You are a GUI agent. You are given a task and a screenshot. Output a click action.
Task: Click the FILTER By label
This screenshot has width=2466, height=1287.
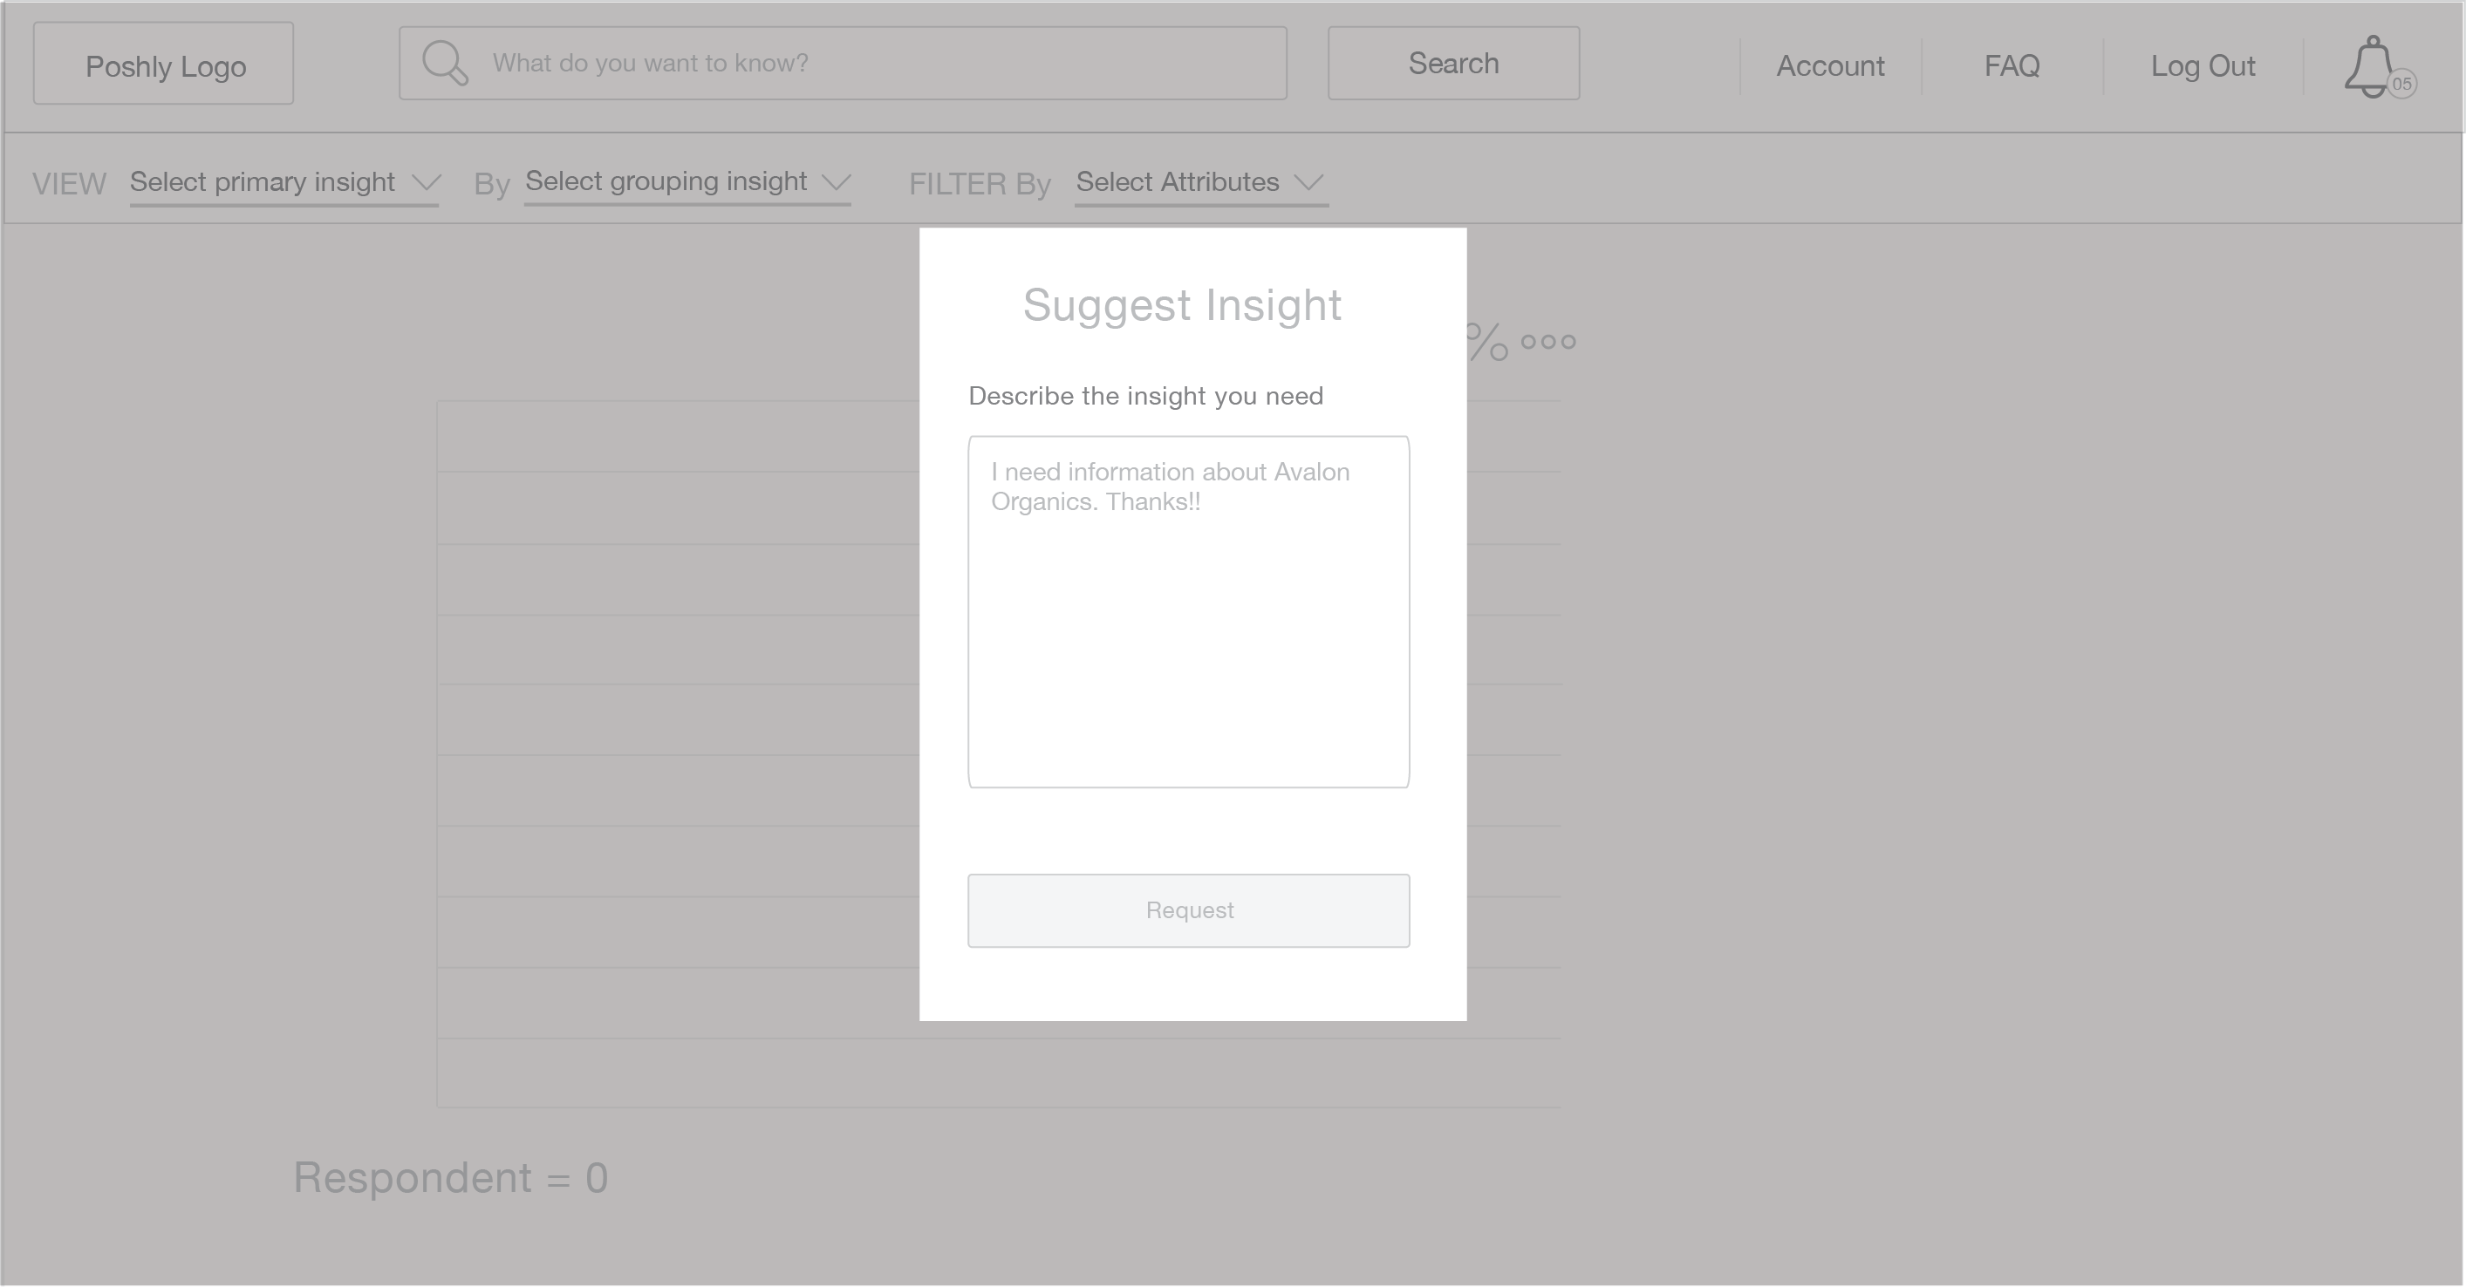pos(980,184)
